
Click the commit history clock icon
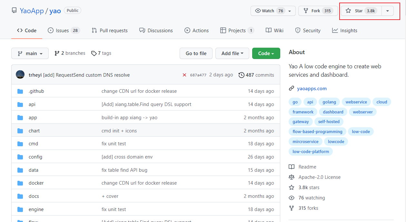click(241, 75)
